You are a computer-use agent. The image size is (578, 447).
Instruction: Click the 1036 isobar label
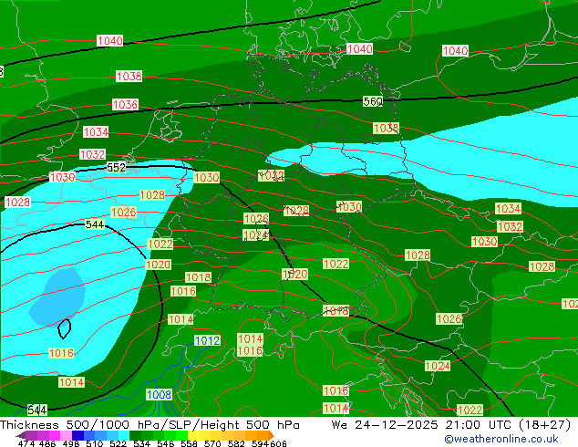(125, 104)
